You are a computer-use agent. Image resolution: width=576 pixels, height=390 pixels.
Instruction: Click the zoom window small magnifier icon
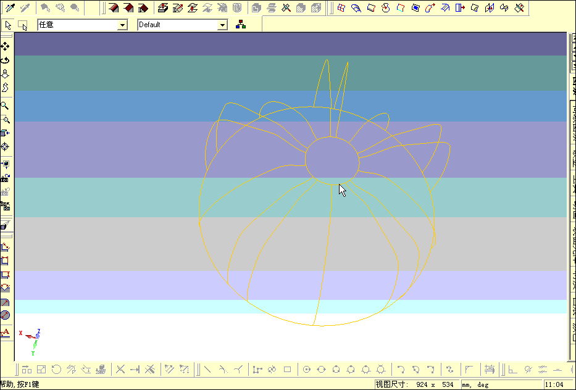(5, 119)
